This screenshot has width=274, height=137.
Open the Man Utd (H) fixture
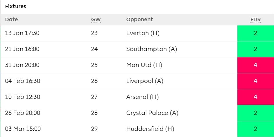(x=144, y=65)
